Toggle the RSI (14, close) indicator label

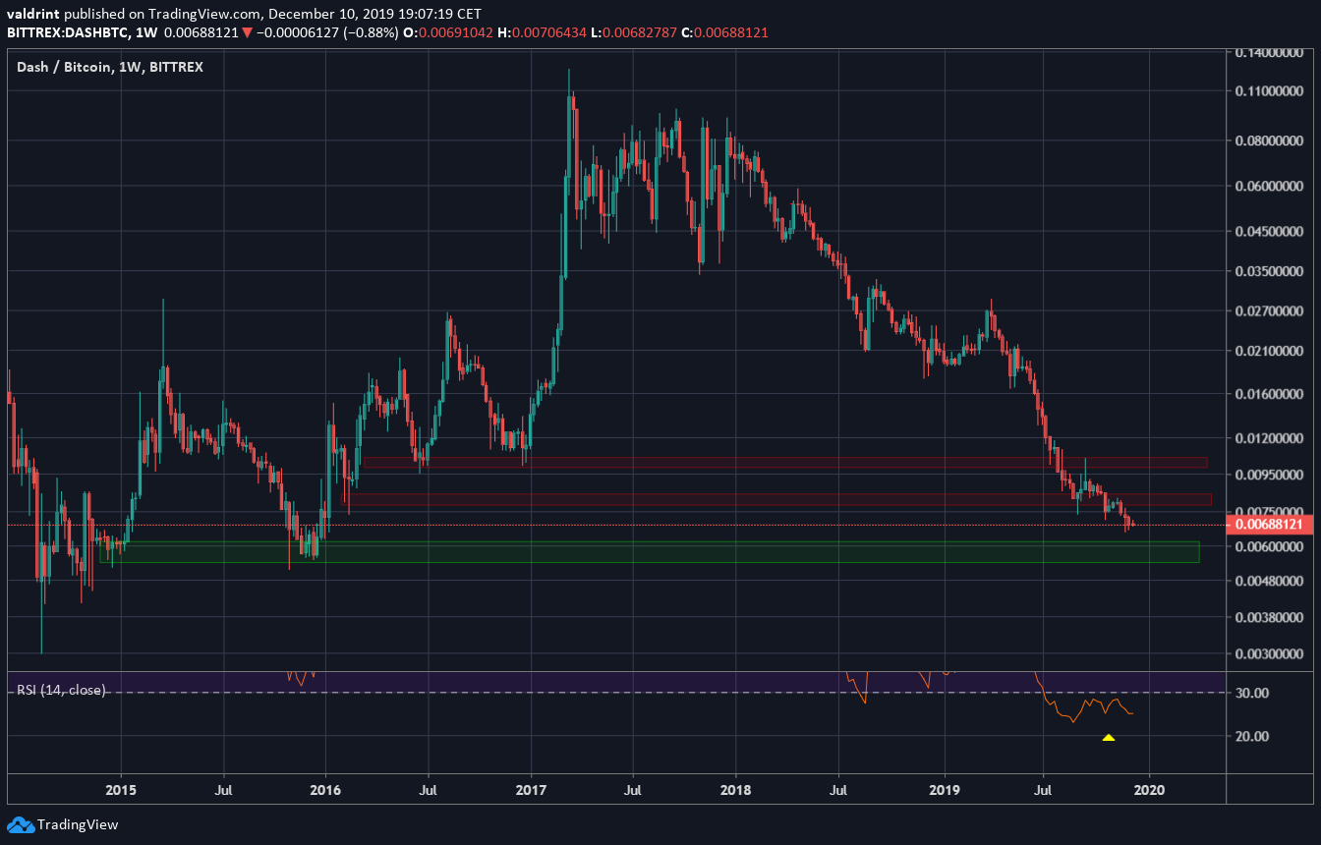tap(59, 691)
